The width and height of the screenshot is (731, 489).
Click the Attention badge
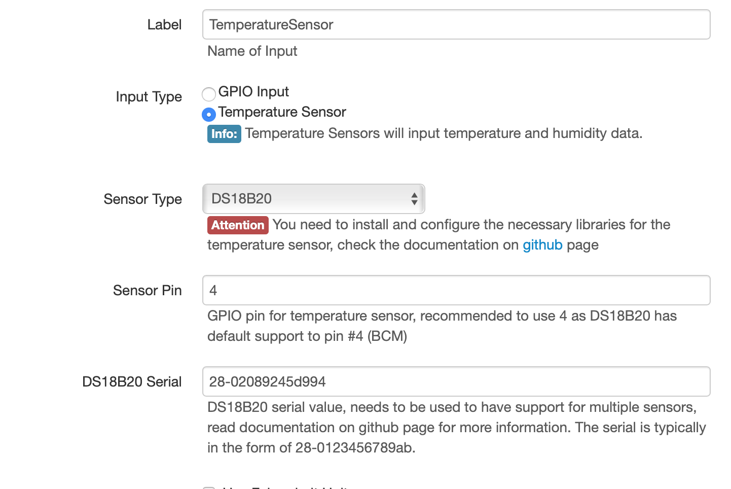pyautogui.click(x=238, y=225)
